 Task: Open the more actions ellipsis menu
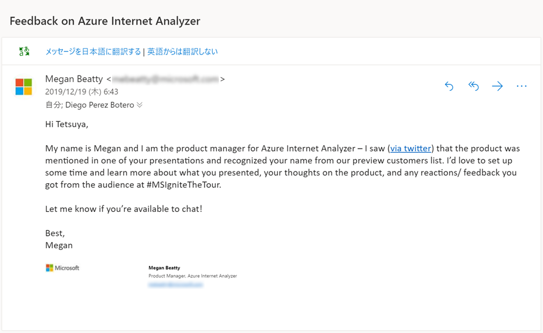click(x=521, y=86)
